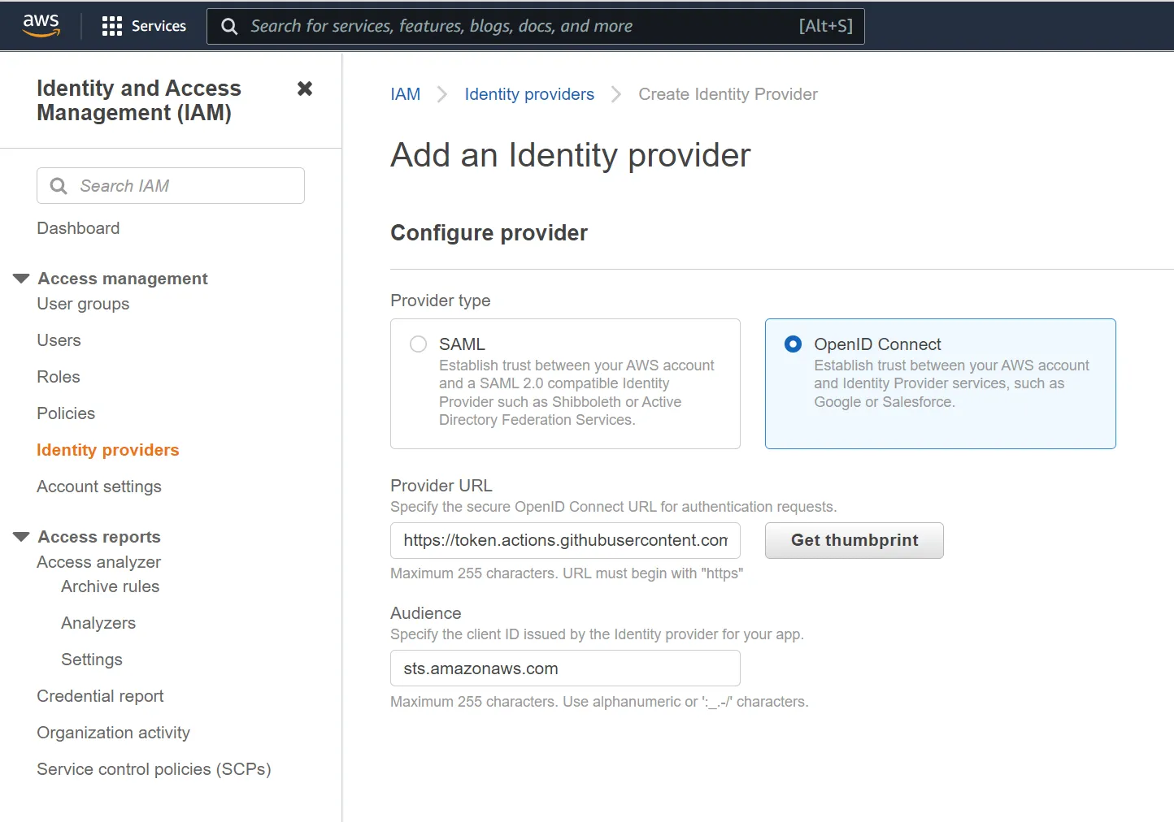Viewport: 1174px width, 822px height.
Task: Close the IAM navigation sidebar with the X
Action: 304,89
